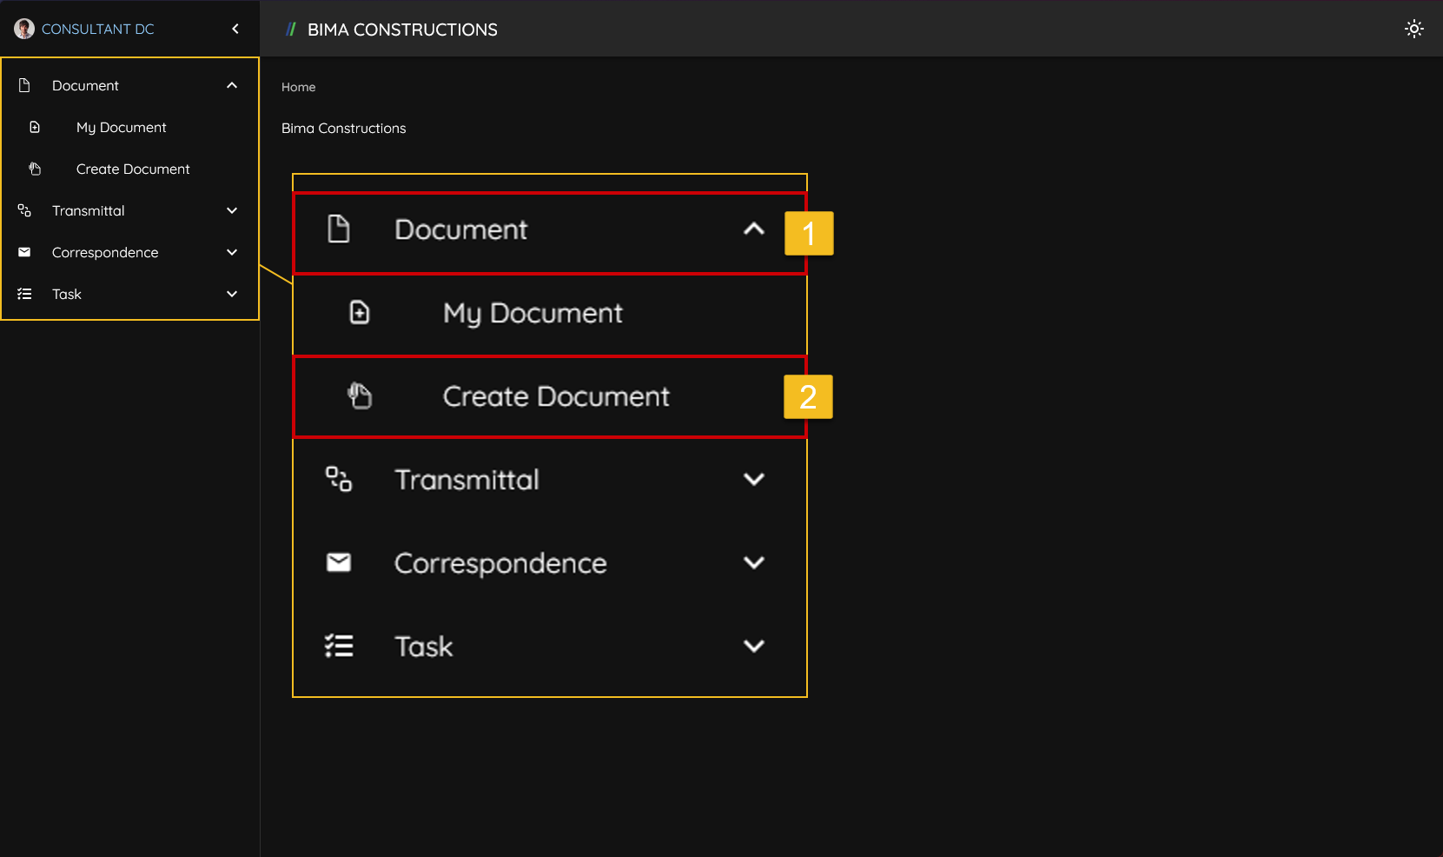Expand the Transmittal dropdown in sidebar
The height and width of the screenshot is (857, 1443).
(x=232, y=210)
